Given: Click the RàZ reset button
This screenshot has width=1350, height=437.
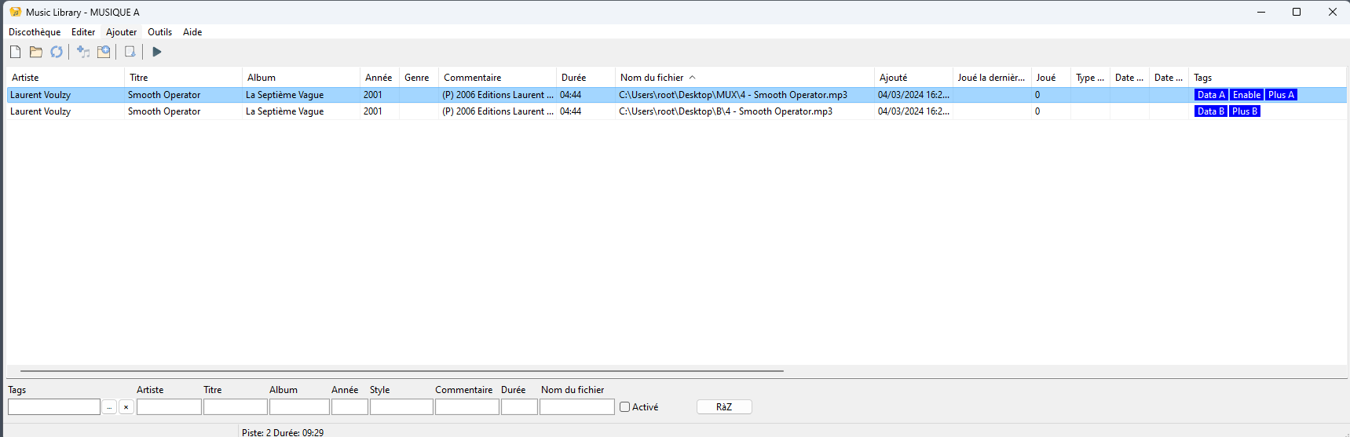Looking at the screenshot, I should [723, 407].
